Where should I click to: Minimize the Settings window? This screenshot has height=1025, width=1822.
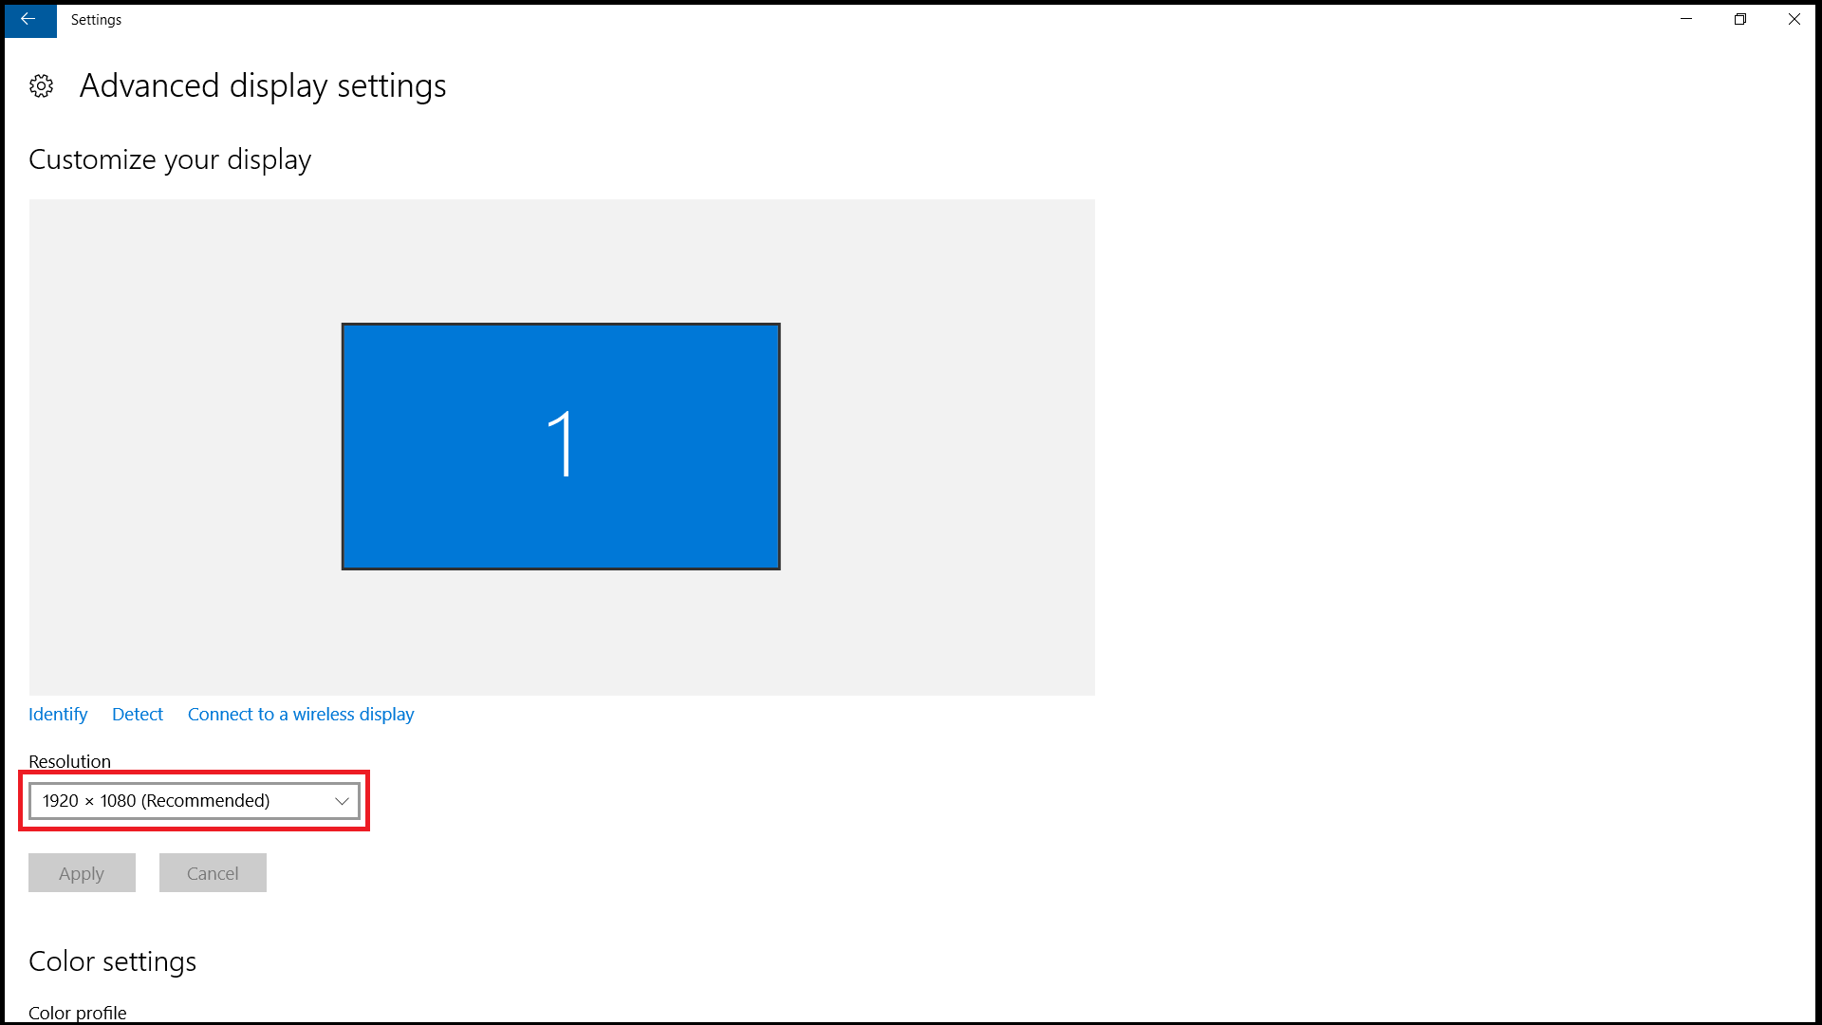pos(1687,19)
